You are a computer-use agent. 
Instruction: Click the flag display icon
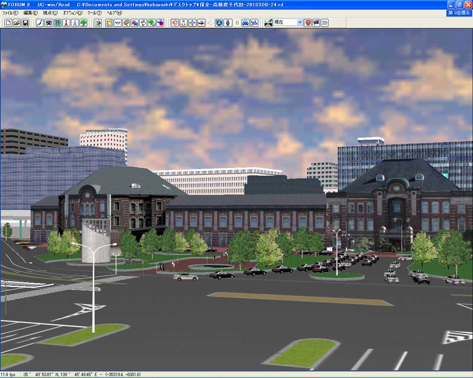[316, 23]
